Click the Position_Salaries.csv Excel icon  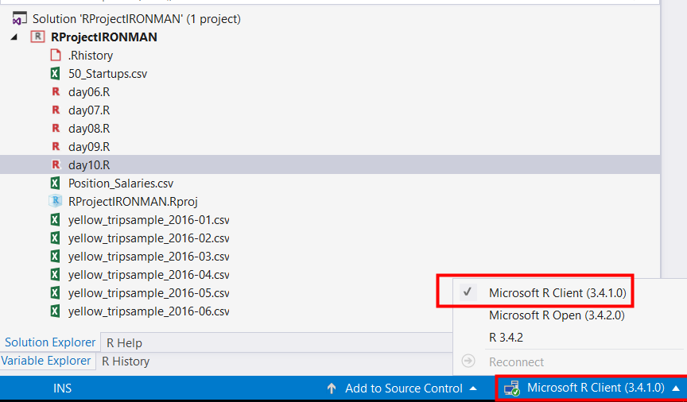click(x=55, y=183)
